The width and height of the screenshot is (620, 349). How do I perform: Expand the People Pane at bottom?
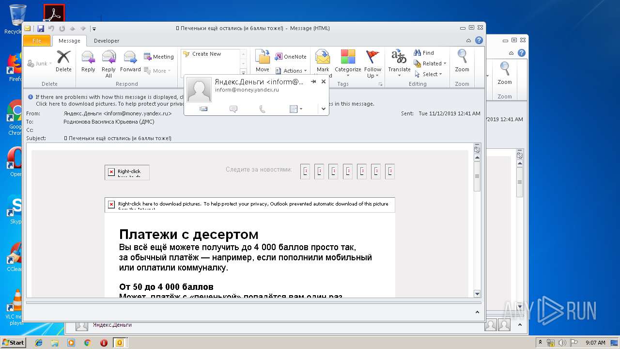tap(477, 312)
